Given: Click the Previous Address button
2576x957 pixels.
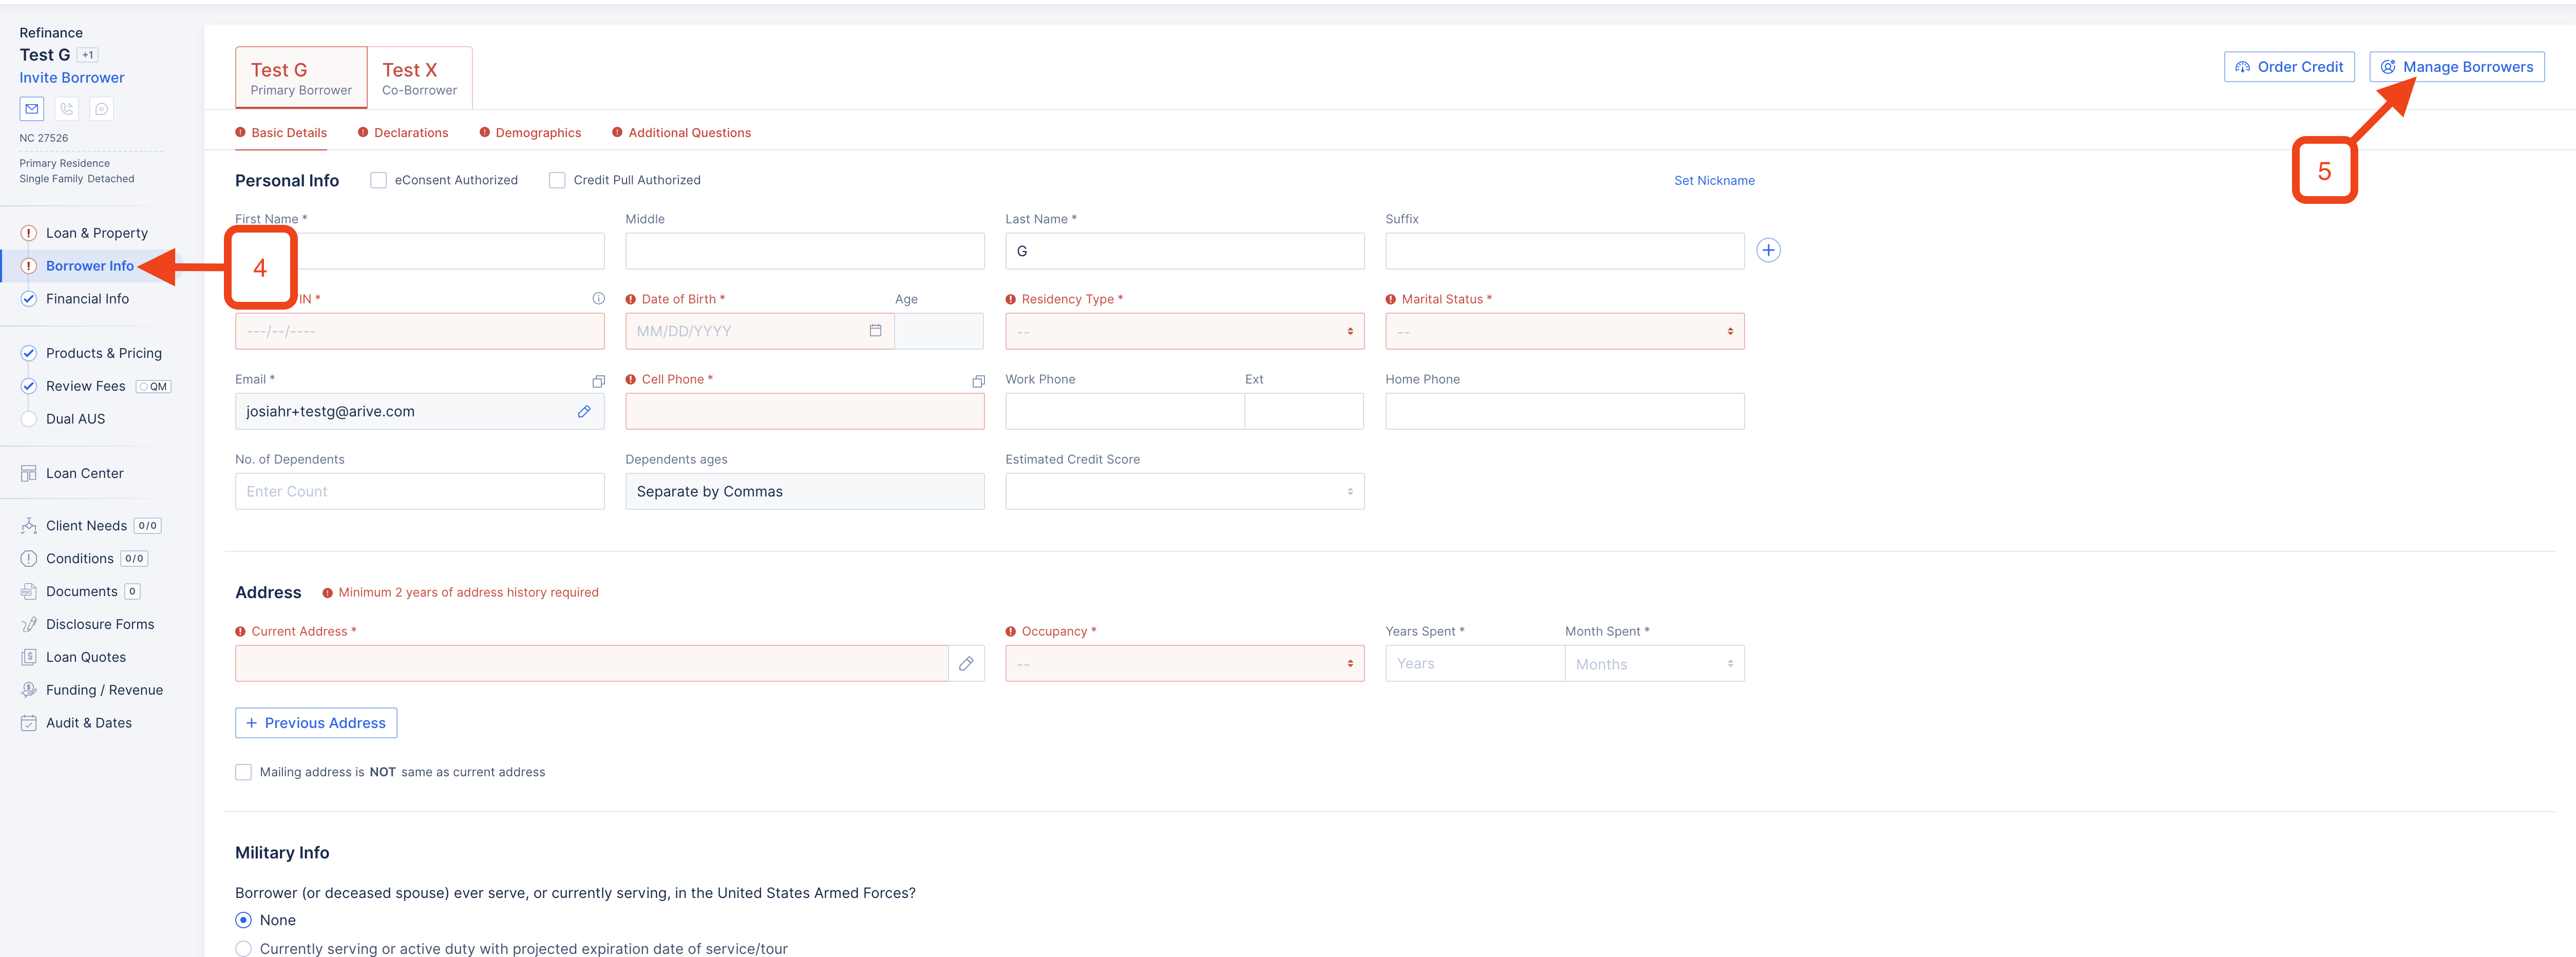Looking at the screenshot, I should click(315, 722).
